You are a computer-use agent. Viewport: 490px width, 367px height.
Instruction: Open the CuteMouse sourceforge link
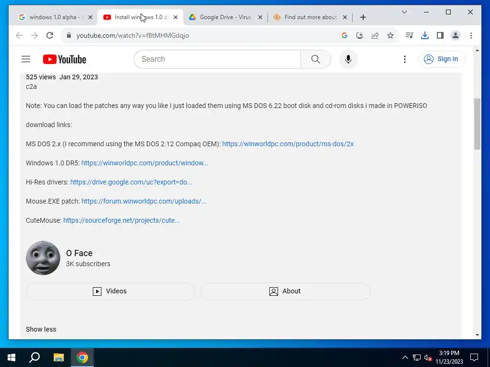[x=121, y=220]
